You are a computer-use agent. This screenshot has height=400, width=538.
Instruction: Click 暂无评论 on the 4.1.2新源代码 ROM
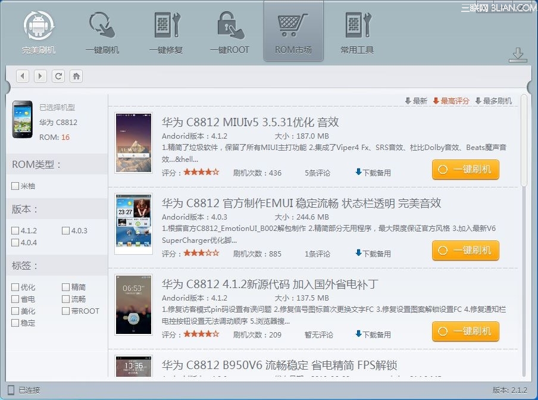319,335
